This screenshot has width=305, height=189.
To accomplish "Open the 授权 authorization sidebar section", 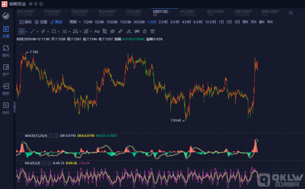I will 6,89.
